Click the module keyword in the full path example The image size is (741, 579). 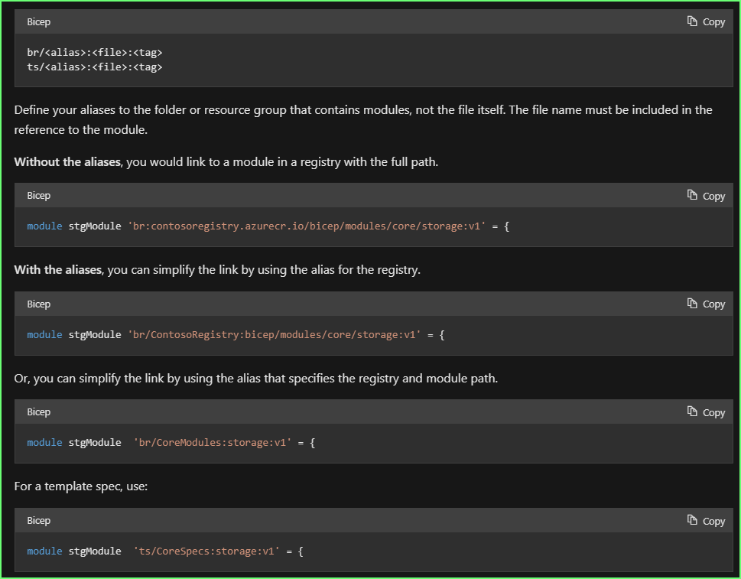44,226
